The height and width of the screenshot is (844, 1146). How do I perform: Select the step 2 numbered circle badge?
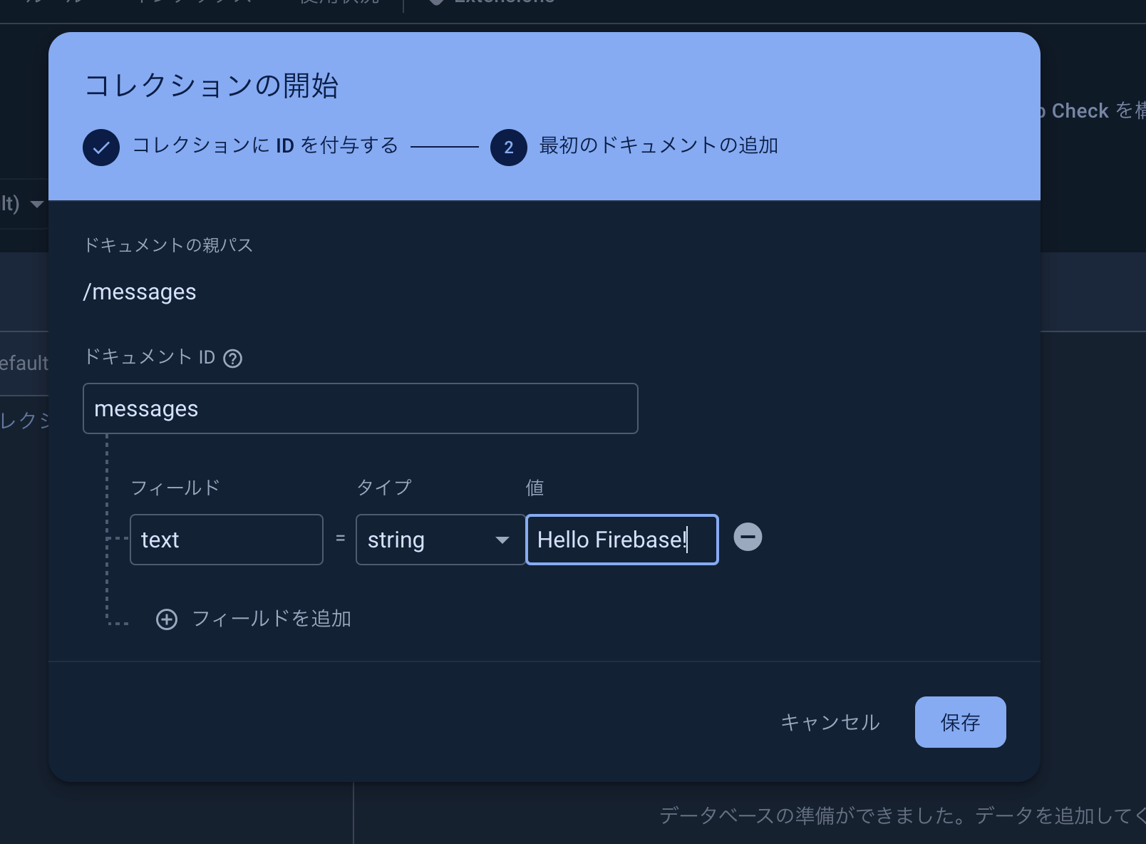tap(509, 147)
